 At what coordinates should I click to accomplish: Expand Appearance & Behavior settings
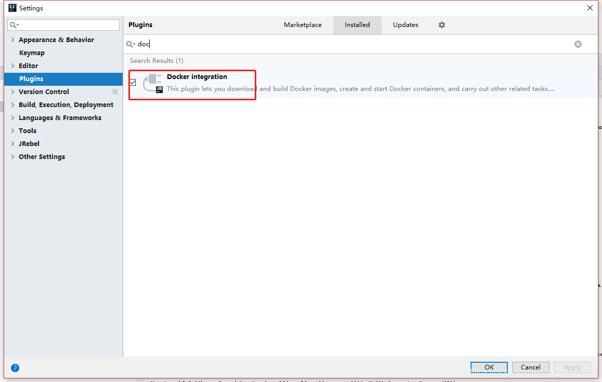(x=12, y=40)
